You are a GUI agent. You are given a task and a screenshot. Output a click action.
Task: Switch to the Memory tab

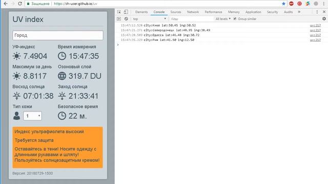234,12
